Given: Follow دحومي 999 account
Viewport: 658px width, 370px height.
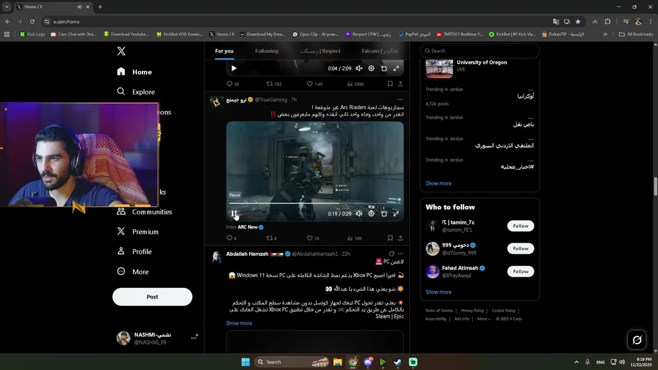Looking at the screenshot, I should point(521,249).
